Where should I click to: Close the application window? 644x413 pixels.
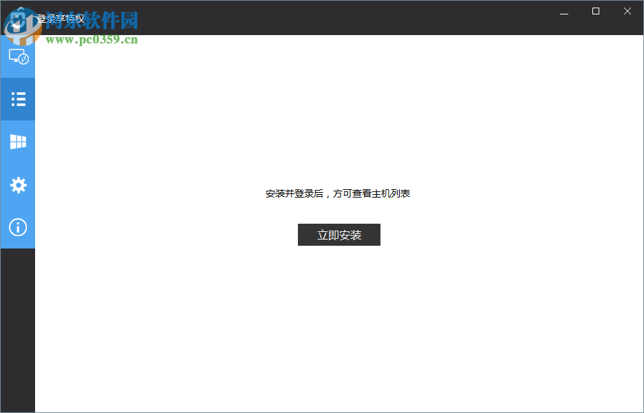pyautogui.click(x=627, y=11)
